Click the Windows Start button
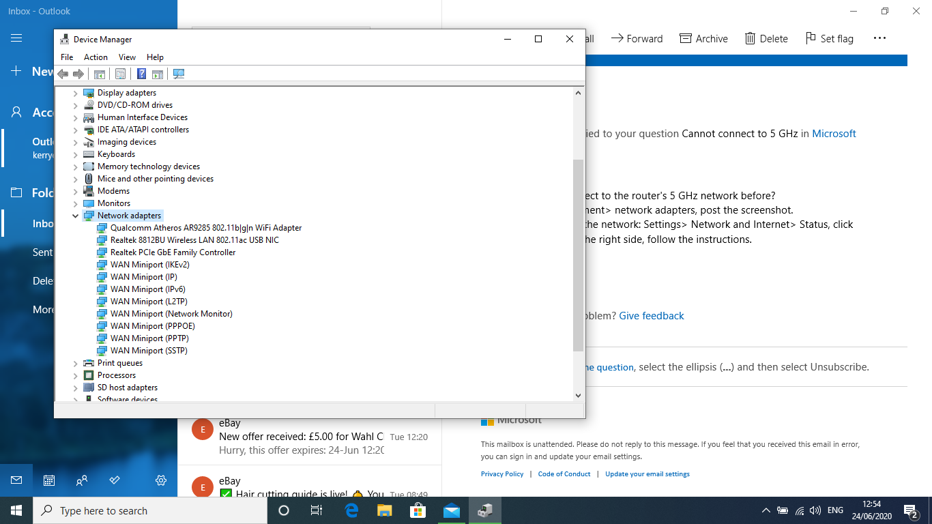This screenshot has width=932, height=524. tap(16, 510)
